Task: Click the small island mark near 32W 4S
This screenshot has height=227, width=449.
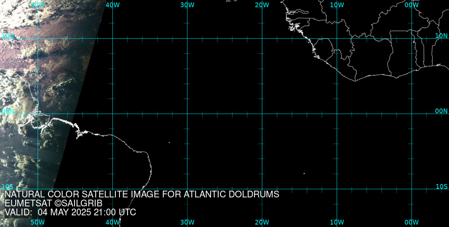Action: pos(169,142)
